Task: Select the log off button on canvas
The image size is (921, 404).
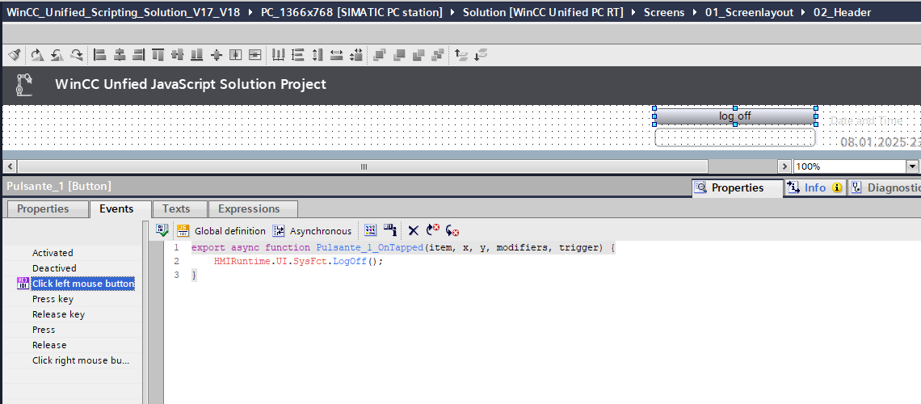Action: pos(735,116)
